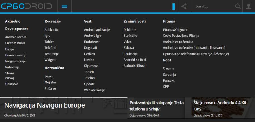
Task: Open the Recenzije menu heading
Action: click(x=53, y=21)
